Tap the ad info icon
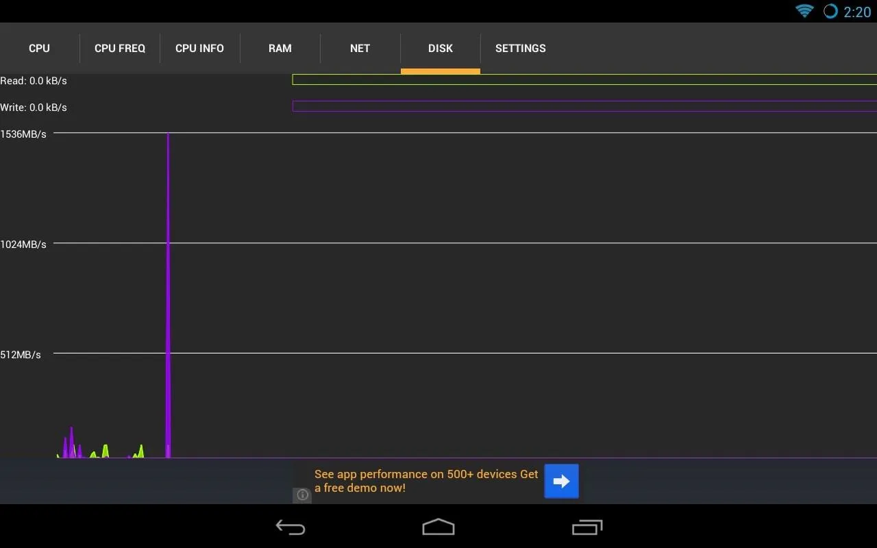This screenshot has width=877, height=548. 302,495
